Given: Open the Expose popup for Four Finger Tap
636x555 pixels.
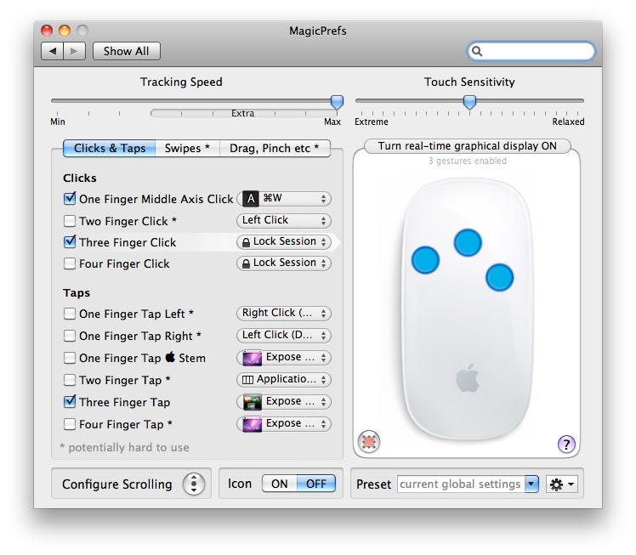Looking at the screenshot, I should tap(284, 423).
